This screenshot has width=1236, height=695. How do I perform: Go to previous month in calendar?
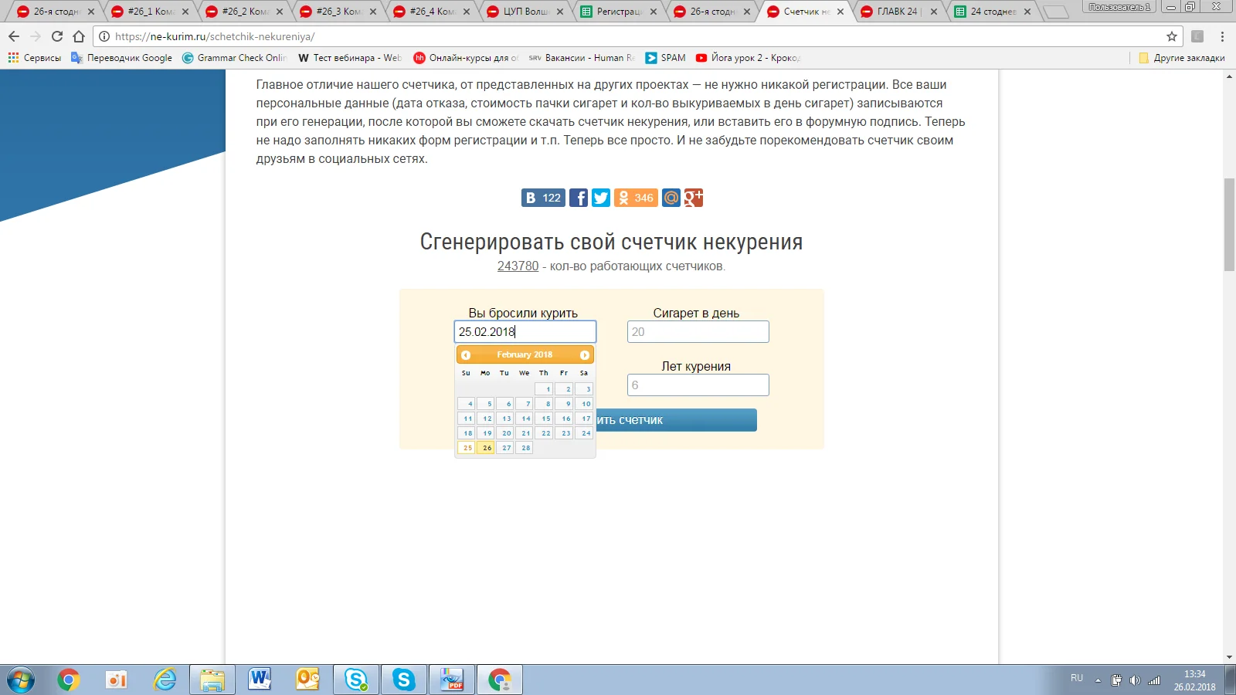(466, 355)
